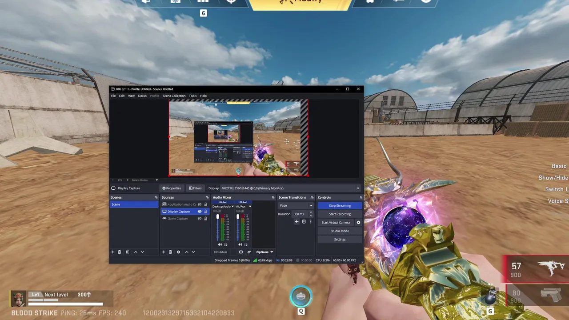Zoom in the preview with the plus icon
569x320 pixels.
(x=128, y=180)
